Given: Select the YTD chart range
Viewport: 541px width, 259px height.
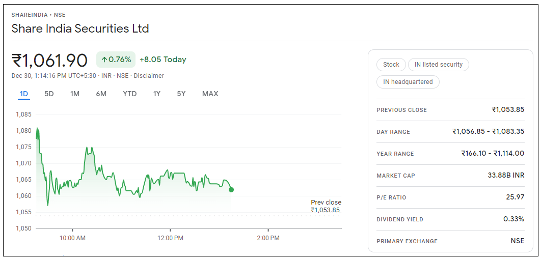Looking at the screenshot, I should point(130,94).
